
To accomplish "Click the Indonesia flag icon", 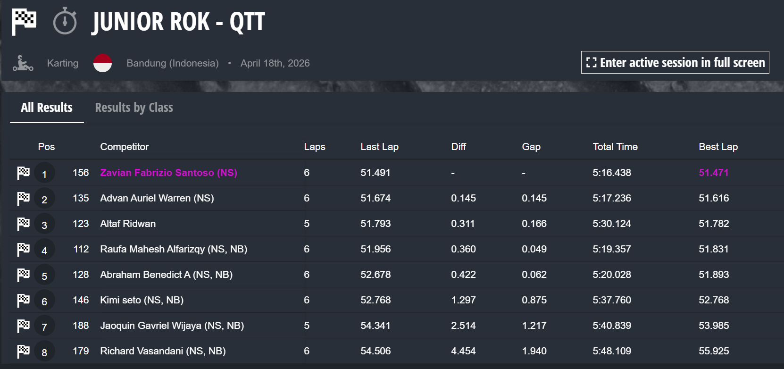I will pos(102,63).
